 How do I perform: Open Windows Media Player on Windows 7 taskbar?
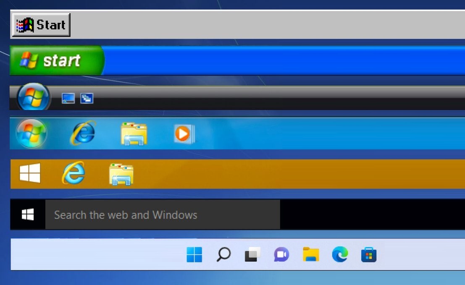pos(184,134)
